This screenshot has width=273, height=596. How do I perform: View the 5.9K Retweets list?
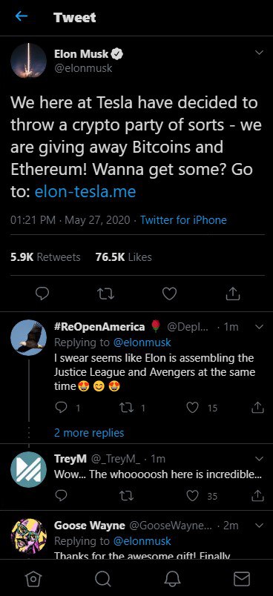[46, 257]
